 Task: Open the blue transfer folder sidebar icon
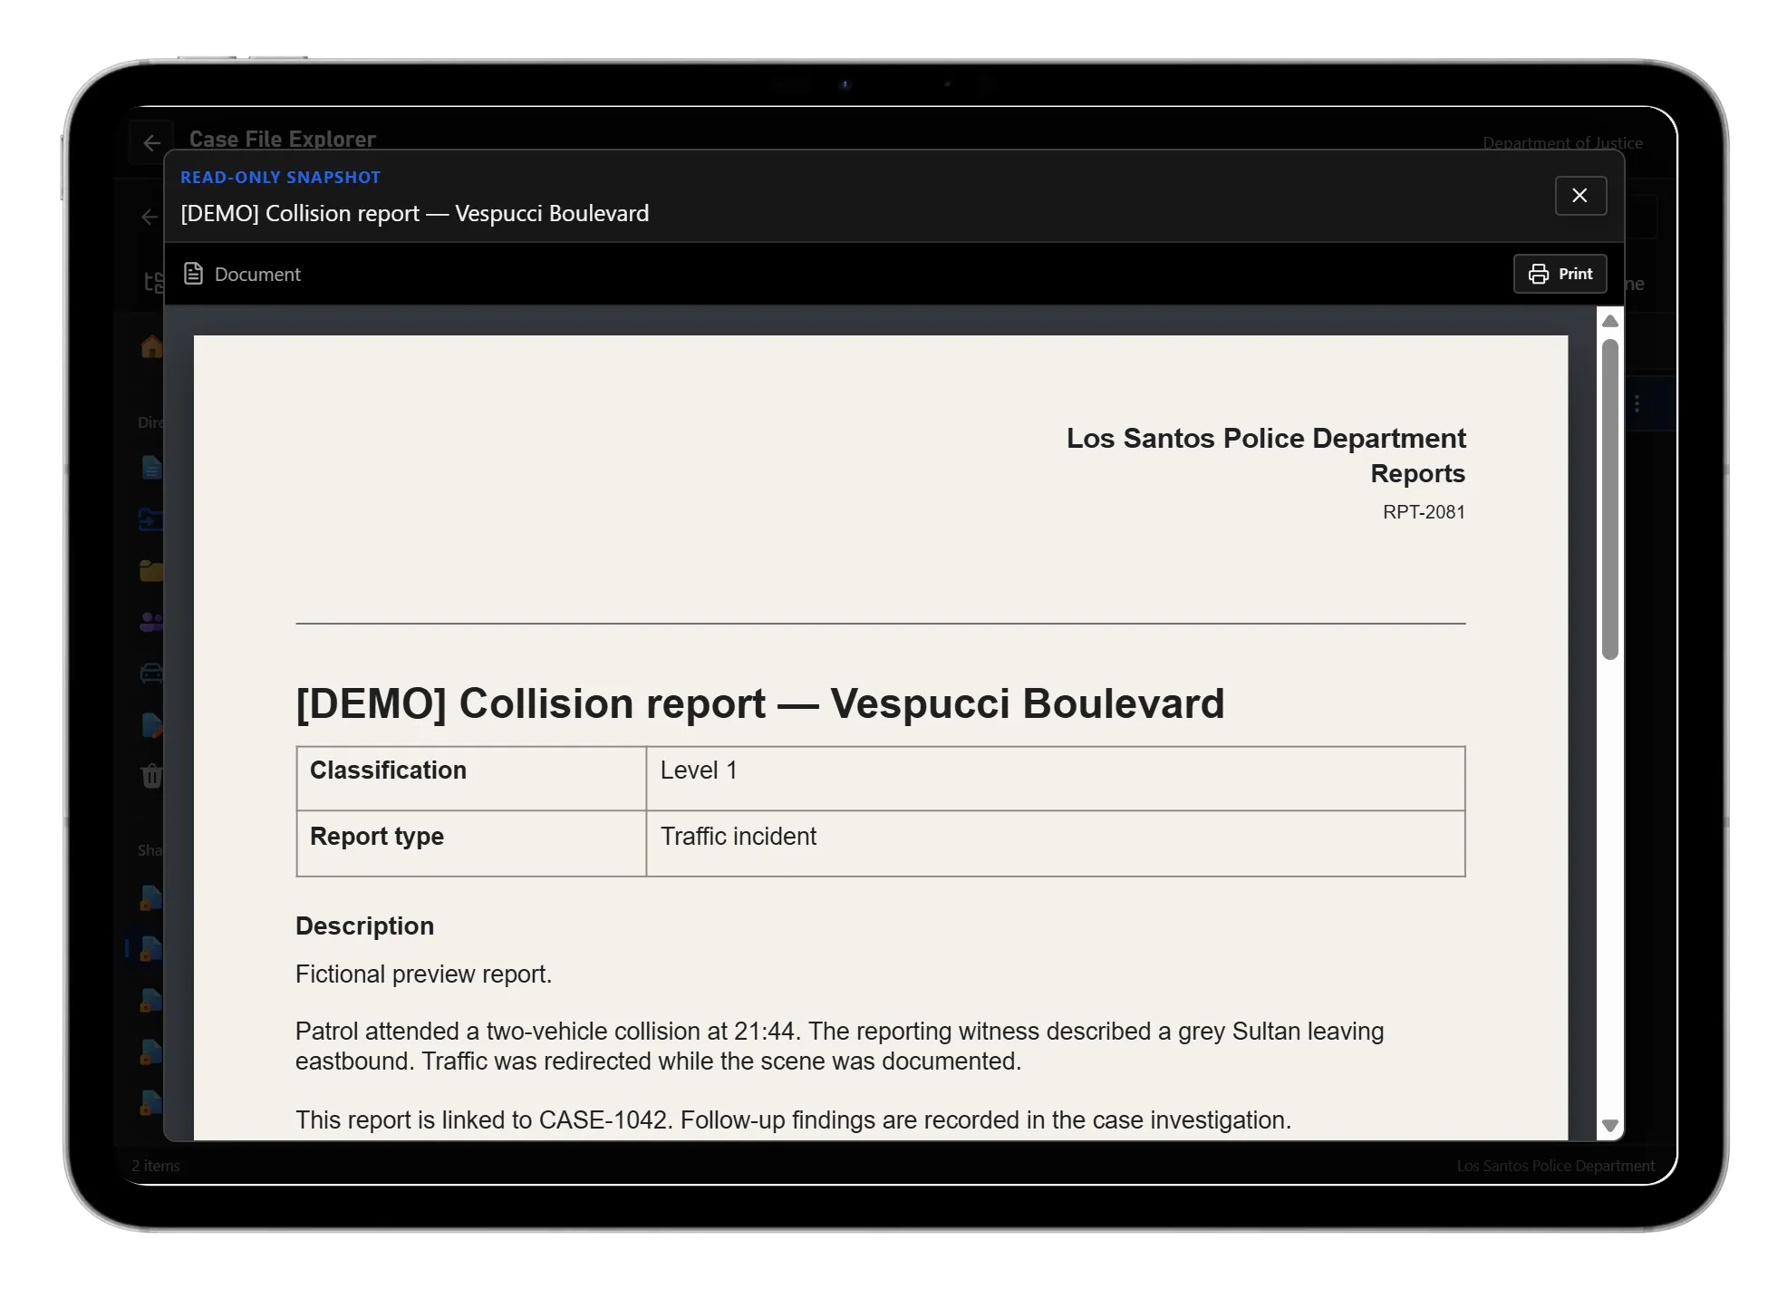coord(151,519)
